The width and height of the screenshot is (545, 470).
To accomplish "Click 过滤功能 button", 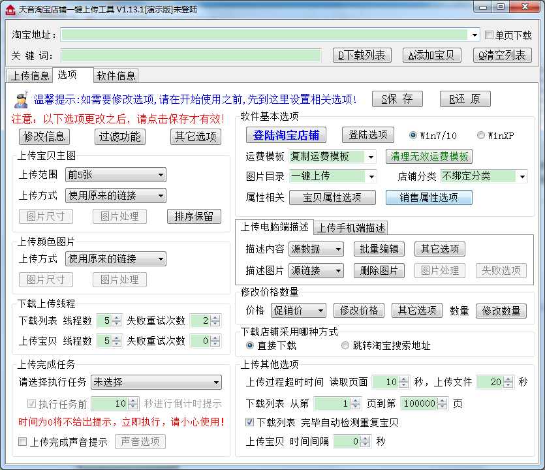I will coord(120,136).
